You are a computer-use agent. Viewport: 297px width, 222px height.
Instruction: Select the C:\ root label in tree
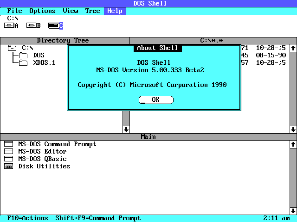27,48
